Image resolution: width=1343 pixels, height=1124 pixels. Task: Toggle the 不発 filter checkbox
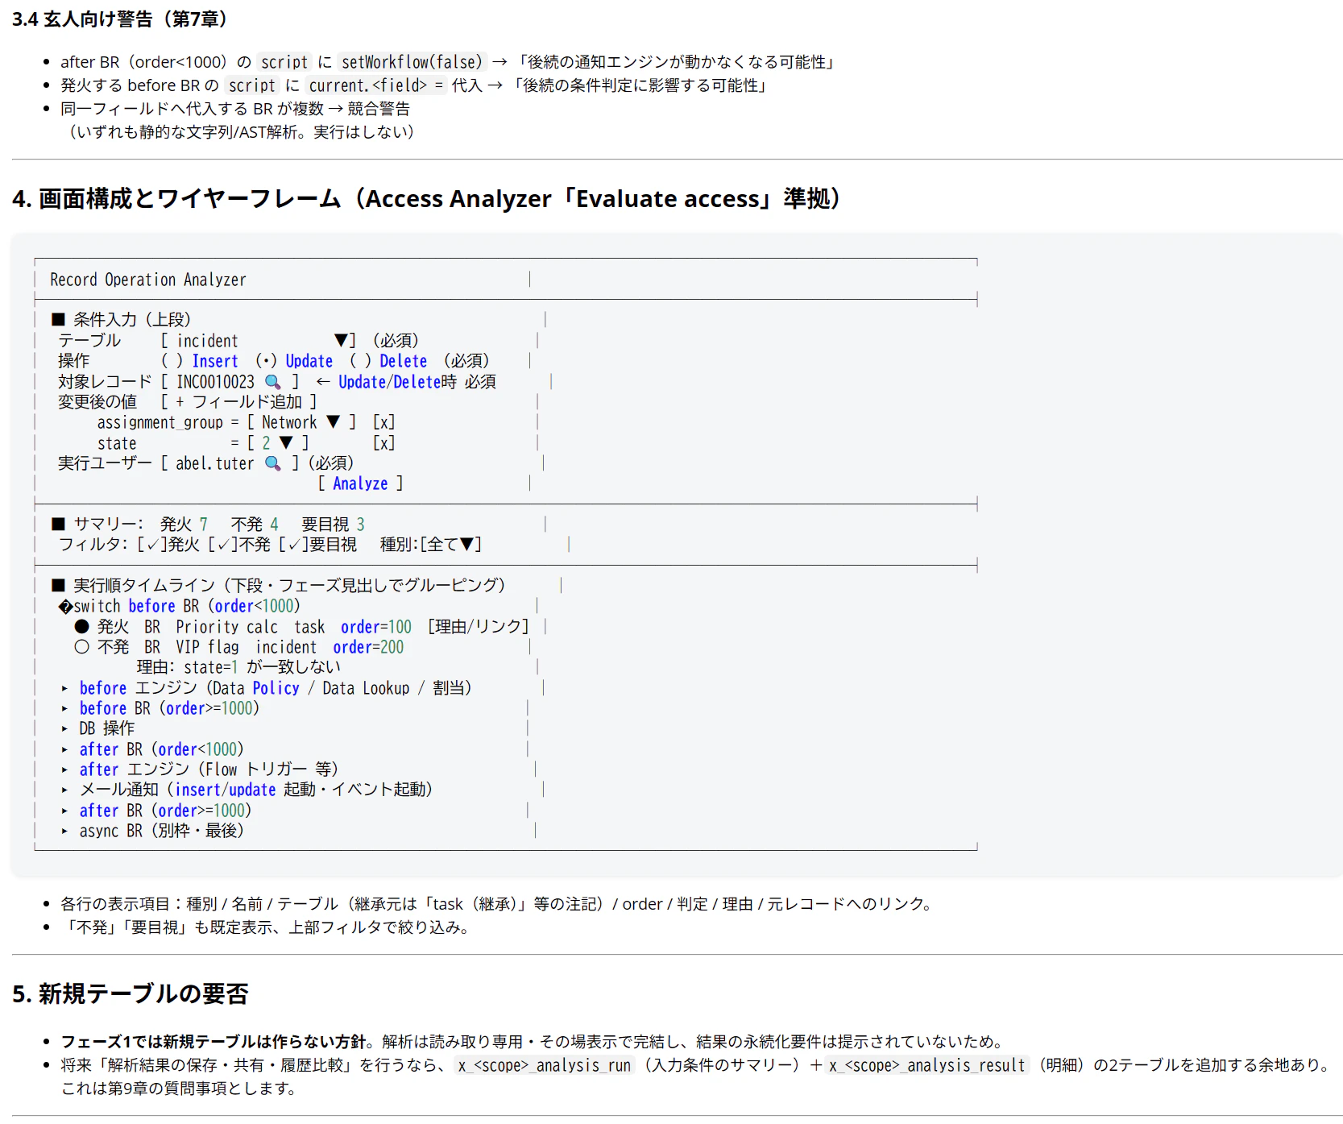[223, 545]
